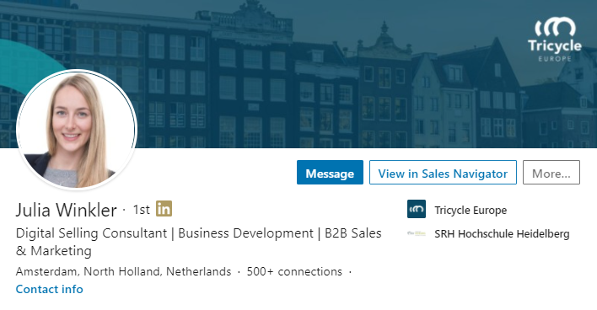Open the Tricycle Europe company name link
Viewport: 597px width, 310px height.
(x=471, y=210)
